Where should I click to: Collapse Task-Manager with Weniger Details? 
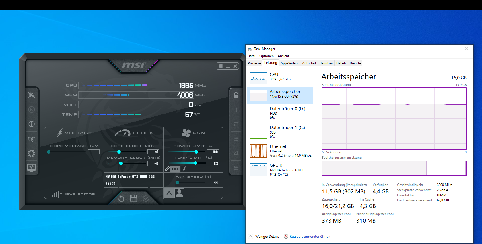(264, 237)
